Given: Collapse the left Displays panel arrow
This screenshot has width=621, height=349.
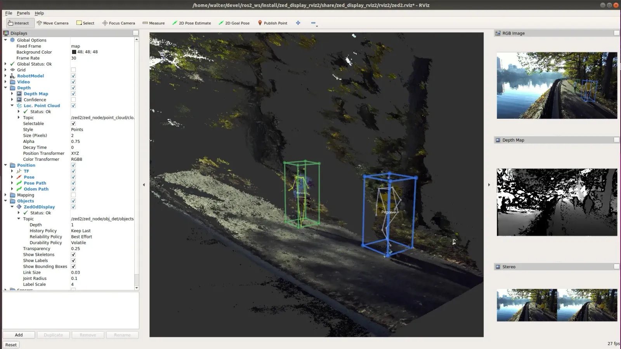Looking at the screenshot, I should point(144,185).
